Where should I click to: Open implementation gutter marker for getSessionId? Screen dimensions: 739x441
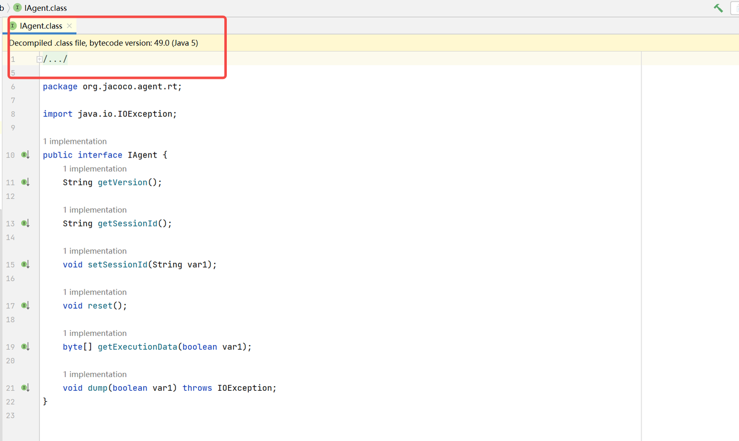pyautogui.click(x=25, y=223)
